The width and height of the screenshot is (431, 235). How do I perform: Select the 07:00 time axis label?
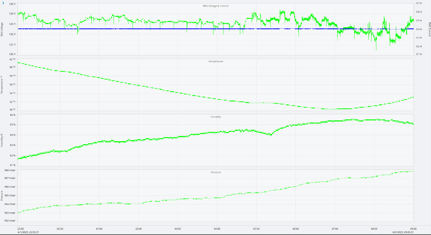click(x=335, y=229)
